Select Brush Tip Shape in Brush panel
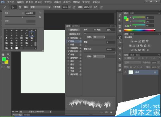 [x=75, y=34]
